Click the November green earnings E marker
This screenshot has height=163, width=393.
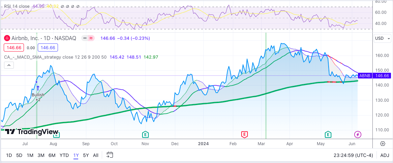[145, 134]
